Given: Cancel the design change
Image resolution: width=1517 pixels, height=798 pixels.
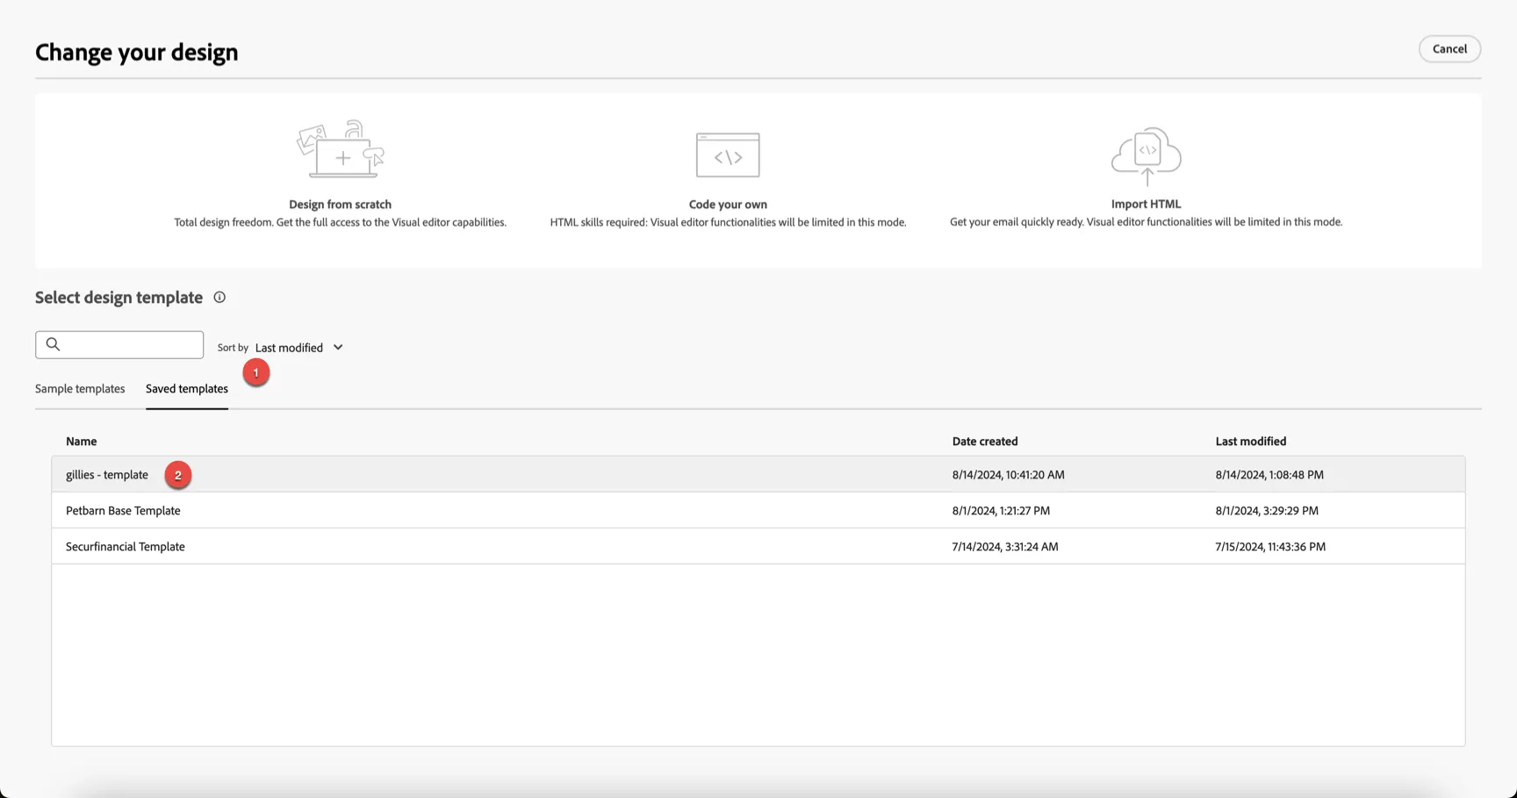Looking at the screenshot, I should [x=1449, y=49].
